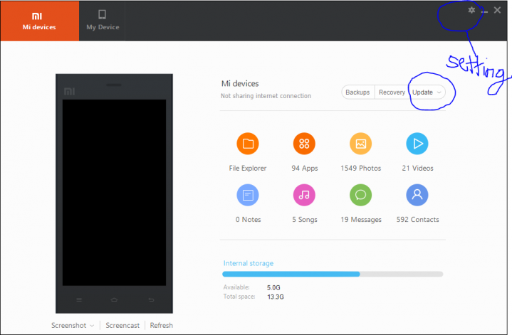
Task: Start Screencast of the phone
Action: (x=122, y=326)
